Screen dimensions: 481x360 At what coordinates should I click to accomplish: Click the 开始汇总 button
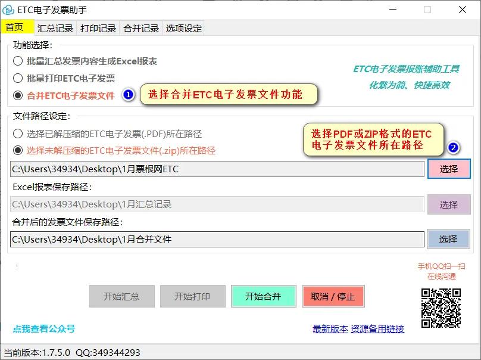[x=122, y=296]
